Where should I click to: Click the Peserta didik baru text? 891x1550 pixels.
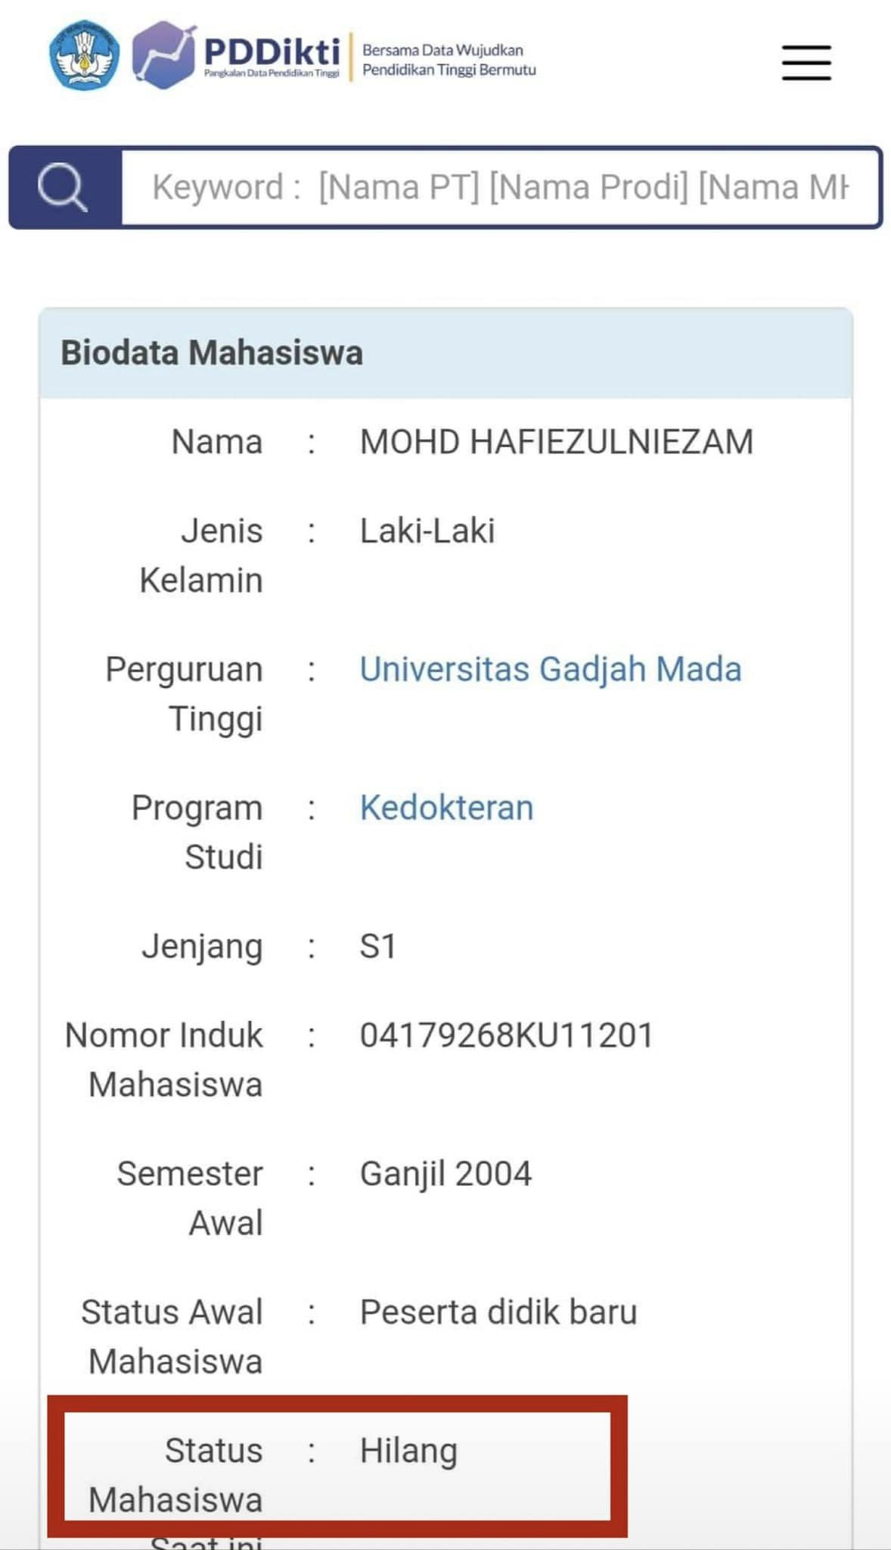pos(498,1312)
